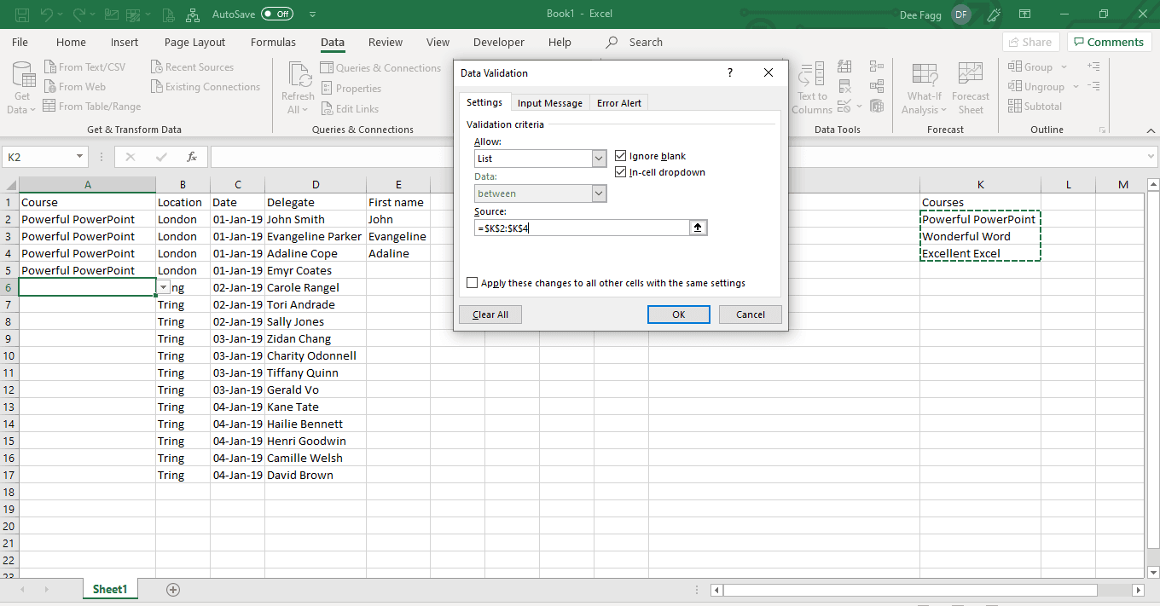Open the Page Layout ribbon tab
The image size is (1160, 606).
[194, 42]
